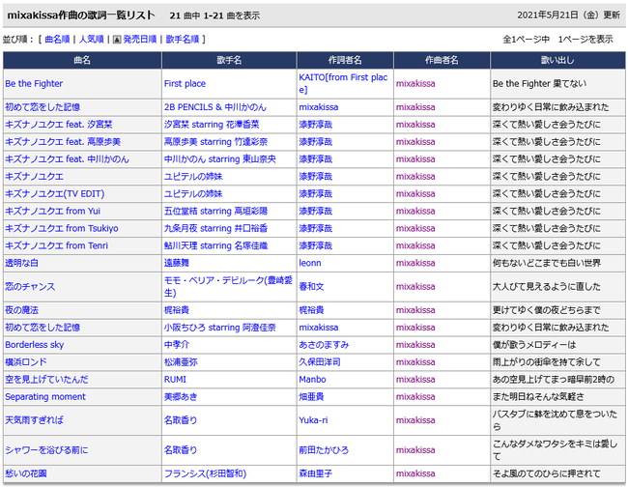Click the 歌手名 column header
Image resolution: width=628 pixels, height=487 pixels.
point(229,60)
